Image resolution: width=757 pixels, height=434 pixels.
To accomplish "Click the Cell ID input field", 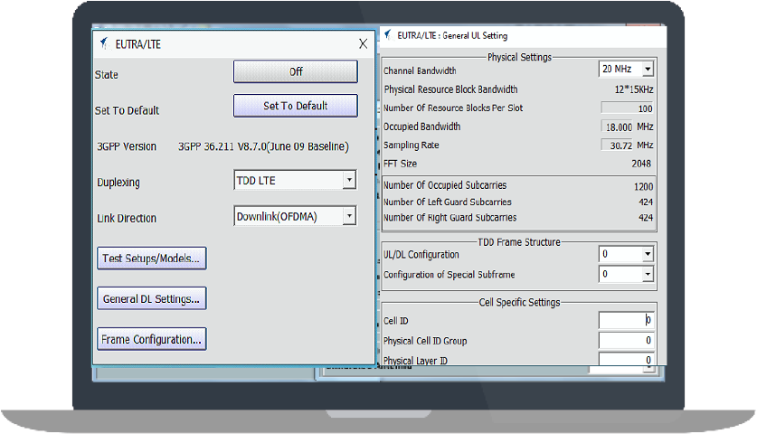I will pyautogui.click(x=626, y=320).
